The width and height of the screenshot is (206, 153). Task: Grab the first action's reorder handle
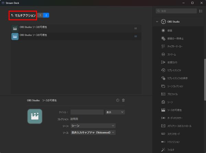coord(136,29)
